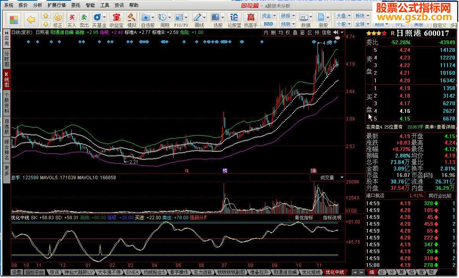
Task: Select the 神仙大趋势LV indicator tab
Action: [x=78, y=272]
